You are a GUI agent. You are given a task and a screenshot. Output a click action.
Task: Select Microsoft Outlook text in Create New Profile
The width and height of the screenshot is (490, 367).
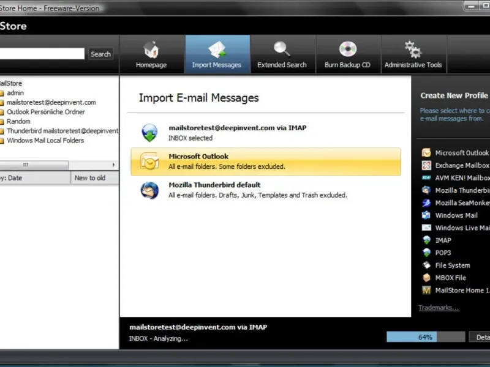462,153
